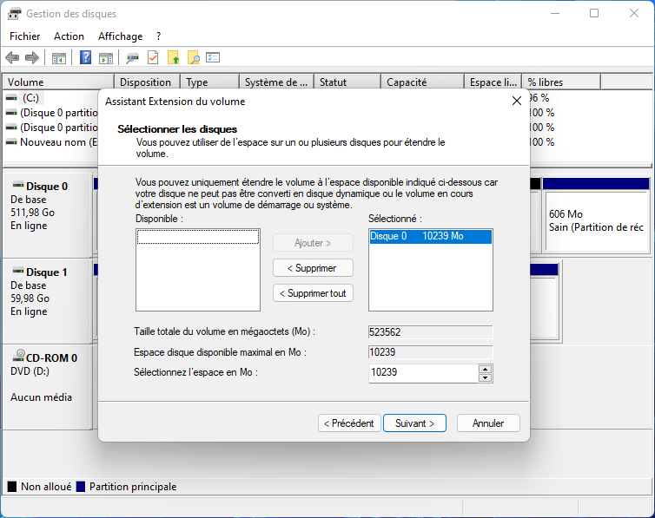Open the Fichier menu

[x=24, y=36]
